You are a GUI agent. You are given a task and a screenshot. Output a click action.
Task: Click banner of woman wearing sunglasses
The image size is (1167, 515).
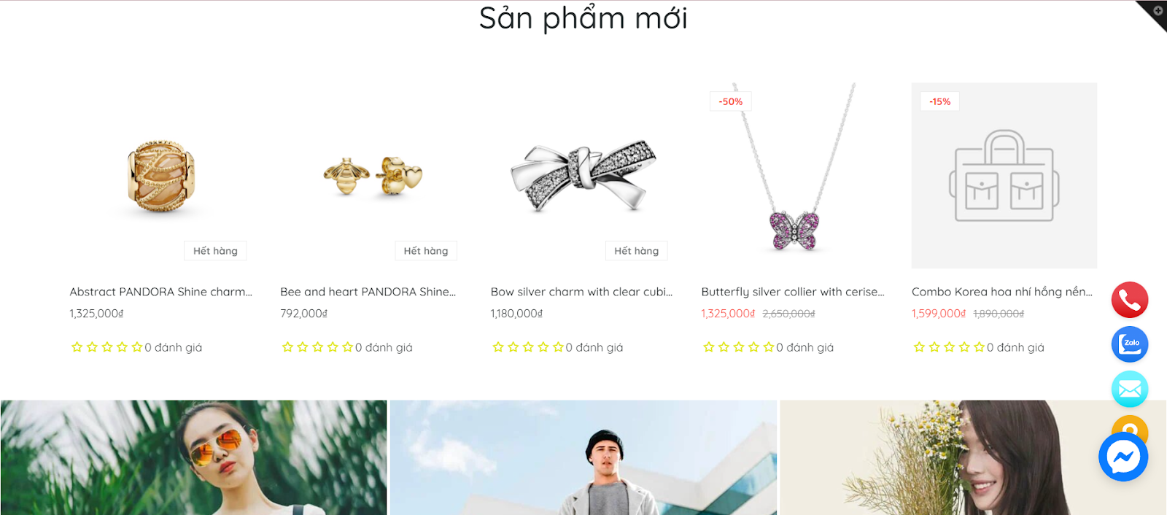click(x=193, y=457)
